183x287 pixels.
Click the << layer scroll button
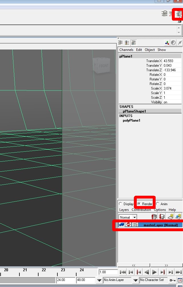134,265
